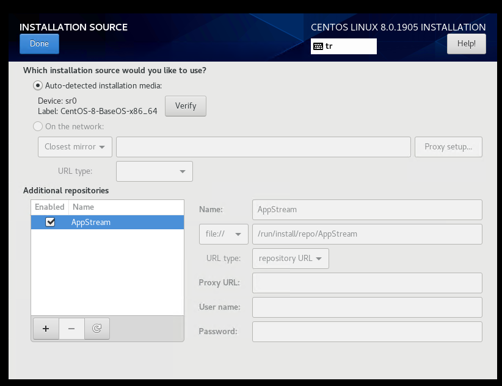Click the tr keyboard layout indicator

(344, 46)
